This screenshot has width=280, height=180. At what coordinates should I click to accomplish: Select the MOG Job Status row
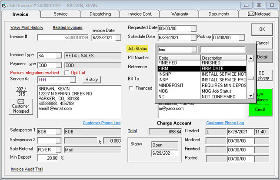pos(202,91)
